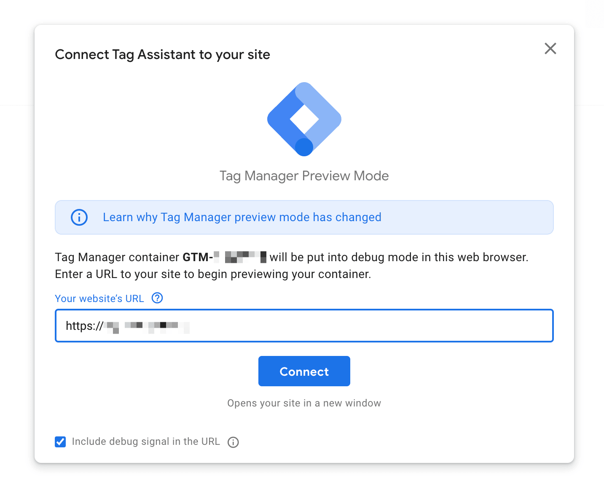Select the Tag Assistant diamond emblem above the title
The width and height of the screenshot is (604, 492).
304,119
